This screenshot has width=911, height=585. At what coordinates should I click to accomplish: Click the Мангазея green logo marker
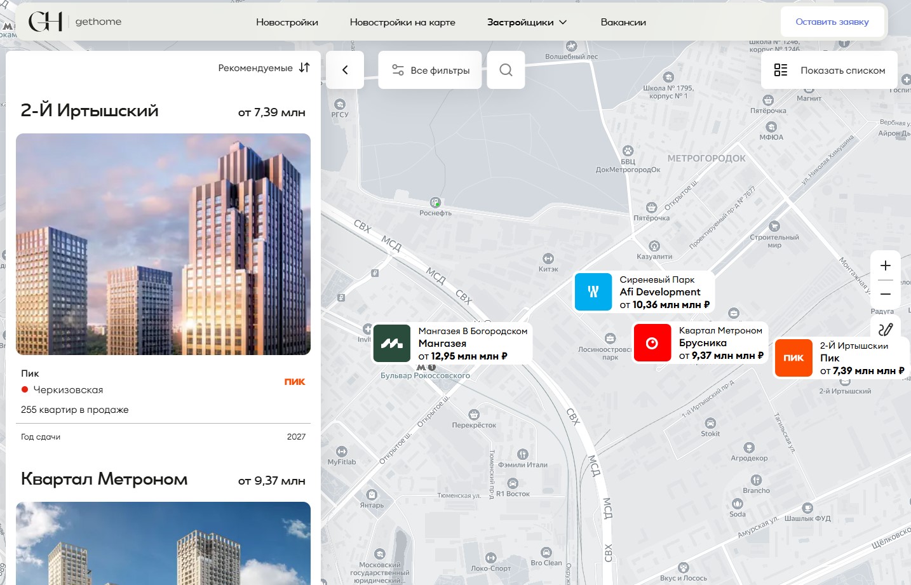[392, 343]
